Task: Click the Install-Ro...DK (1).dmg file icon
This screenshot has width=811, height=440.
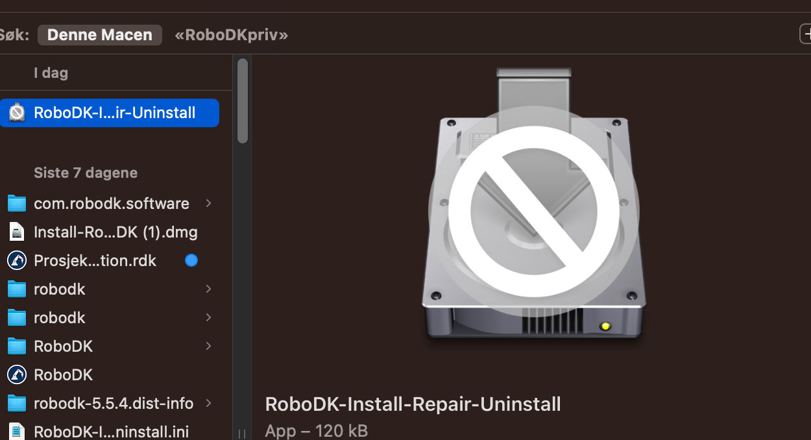Action: pos(17,232)
